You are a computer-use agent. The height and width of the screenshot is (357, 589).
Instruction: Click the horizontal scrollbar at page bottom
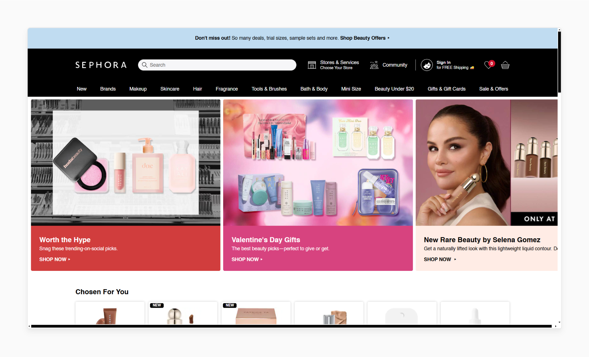coord(291,326)
